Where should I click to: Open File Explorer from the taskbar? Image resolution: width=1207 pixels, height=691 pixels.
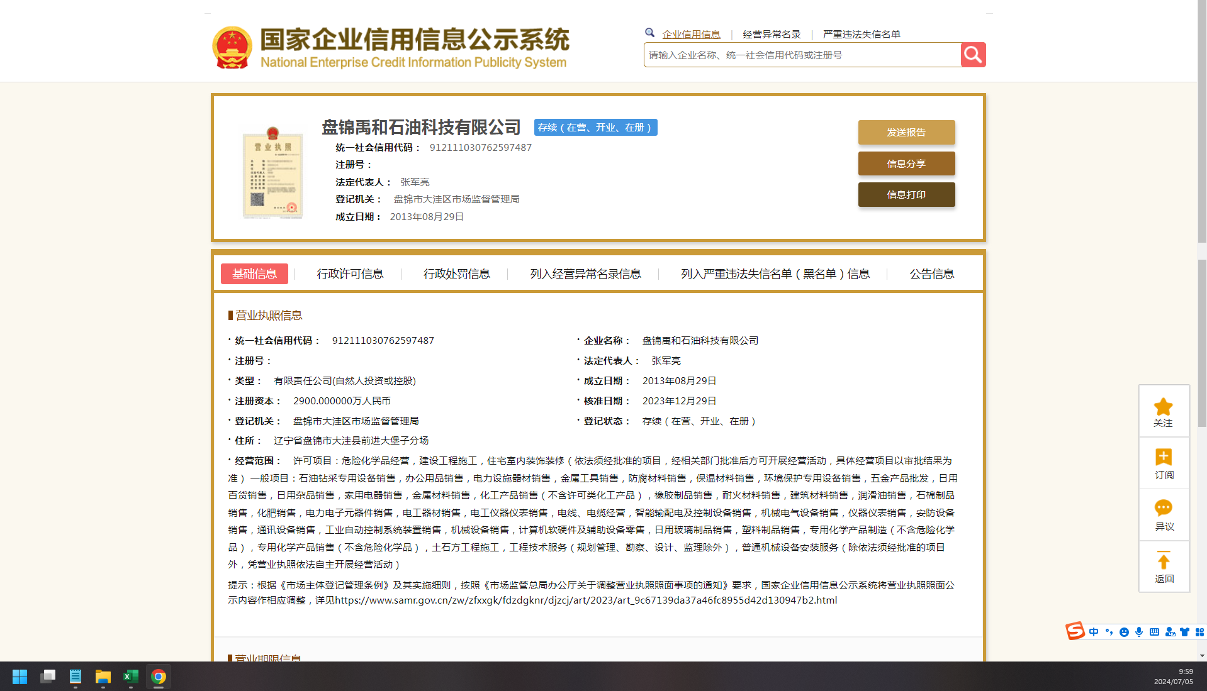tap(103, 677)
